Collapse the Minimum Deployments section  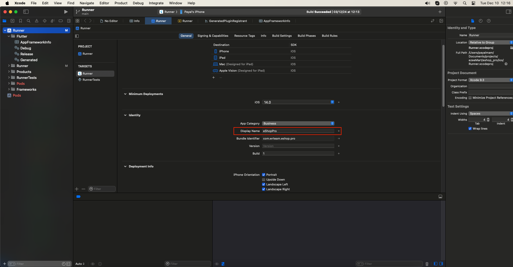coord(125,94)
